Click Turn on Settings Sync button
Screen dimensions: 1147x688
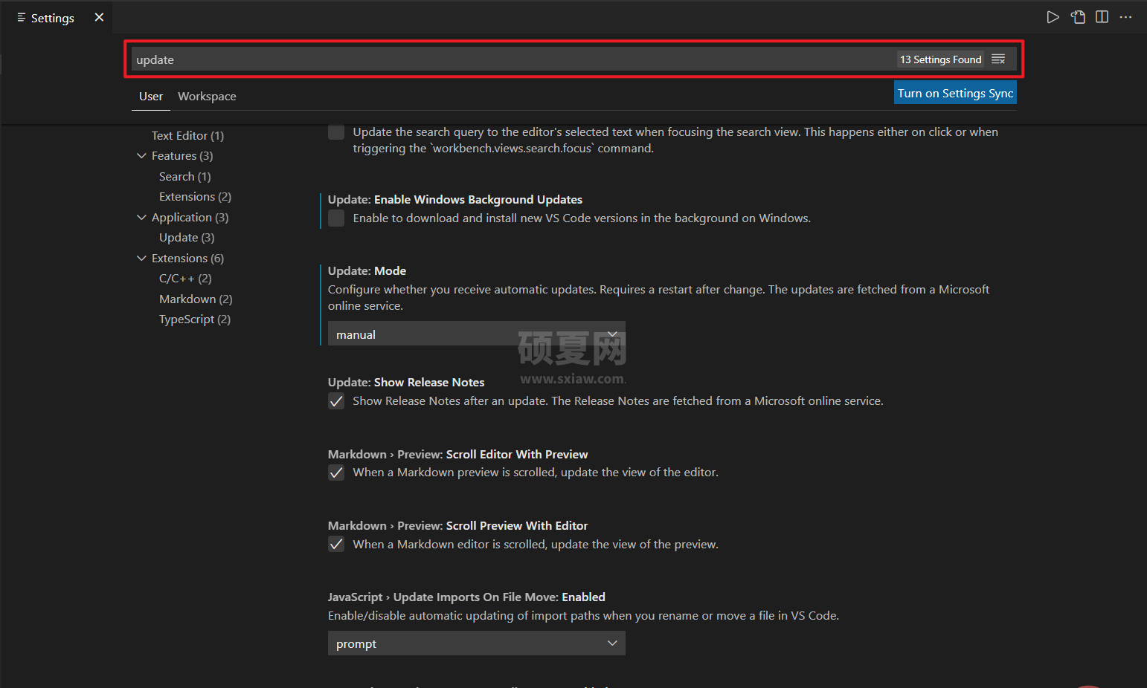coord(955,93)
